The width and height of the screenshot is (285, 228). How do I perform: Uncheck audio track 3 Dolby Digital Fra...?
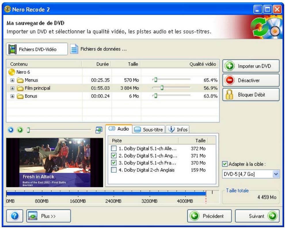tap(114, 162)
